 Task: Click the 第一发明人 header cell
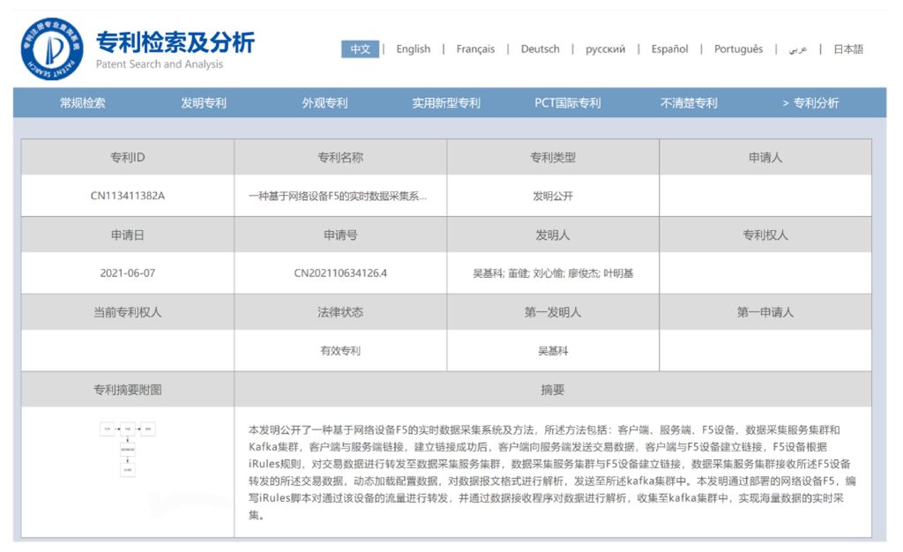coord(552,312)
